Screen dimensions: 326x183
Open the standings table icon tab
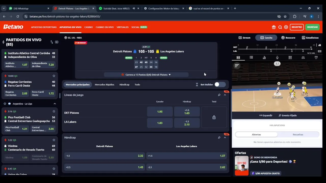290,57
